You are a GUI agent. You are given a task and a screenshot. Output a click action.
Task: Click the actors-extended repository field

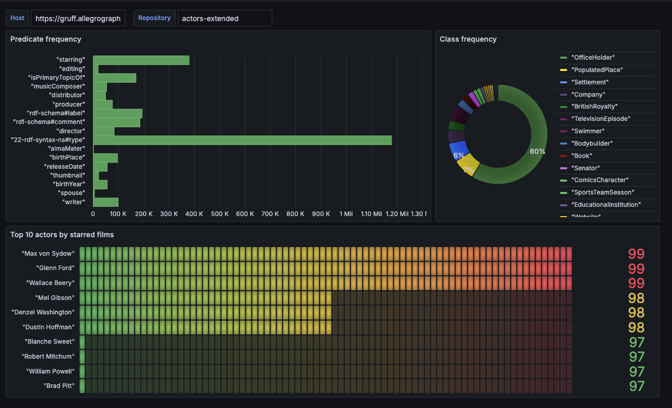pyautogui.click(x=225, y=17)
